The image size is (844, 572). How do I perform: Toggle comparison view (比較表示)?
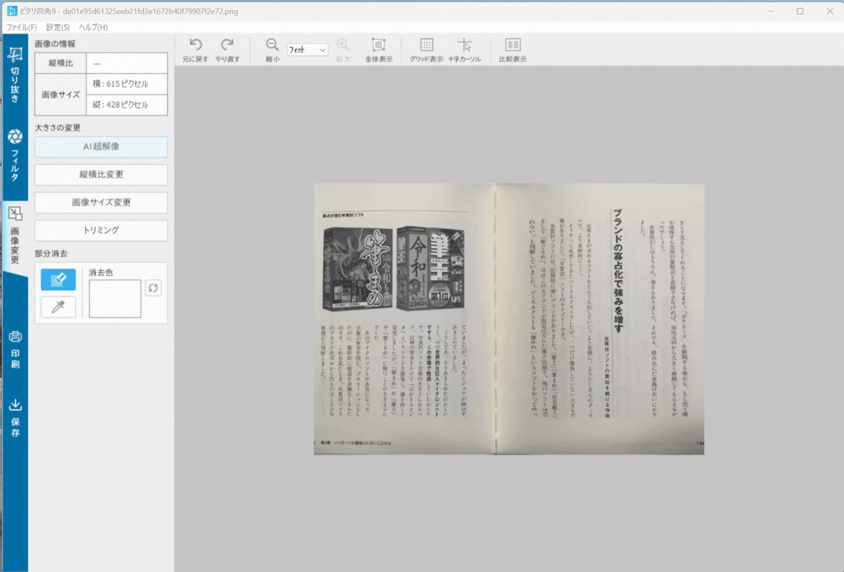(512, 45)
